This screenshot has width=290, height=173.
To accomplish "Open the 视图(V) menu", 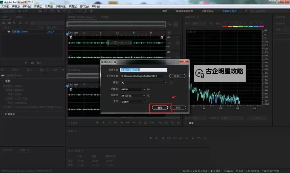I will (x=73, y=7).
